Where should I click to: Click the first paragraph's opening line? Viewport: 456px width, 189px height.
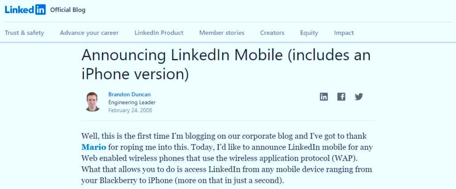pos(224,136)
